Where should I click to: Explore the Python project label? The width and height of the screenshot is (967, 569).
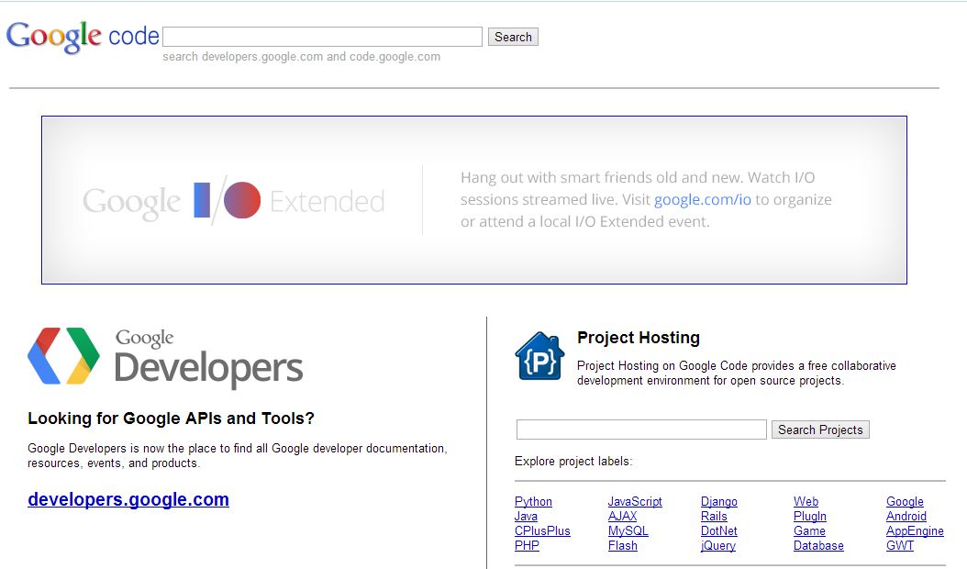click(532, 501)
